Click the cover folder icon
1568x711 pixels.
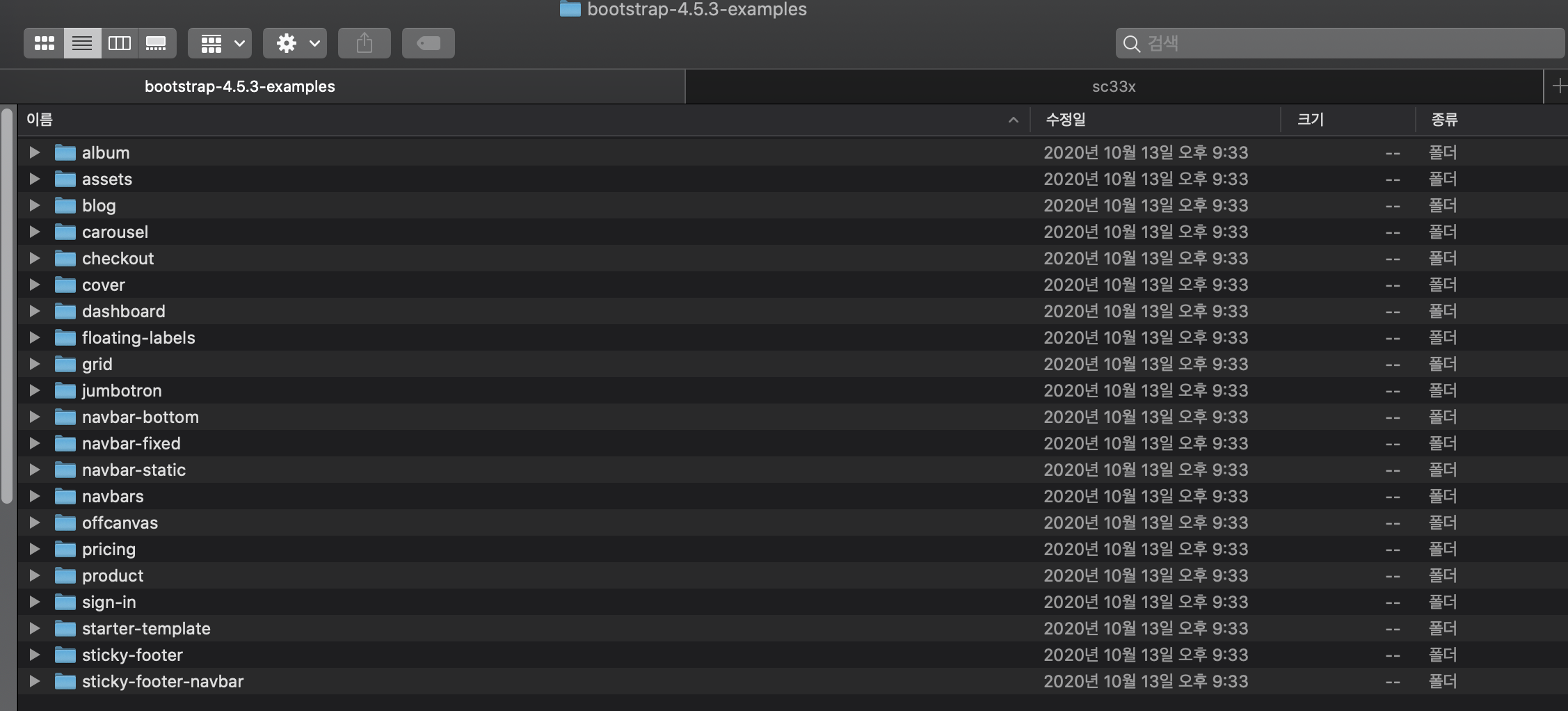coord(65,285)
